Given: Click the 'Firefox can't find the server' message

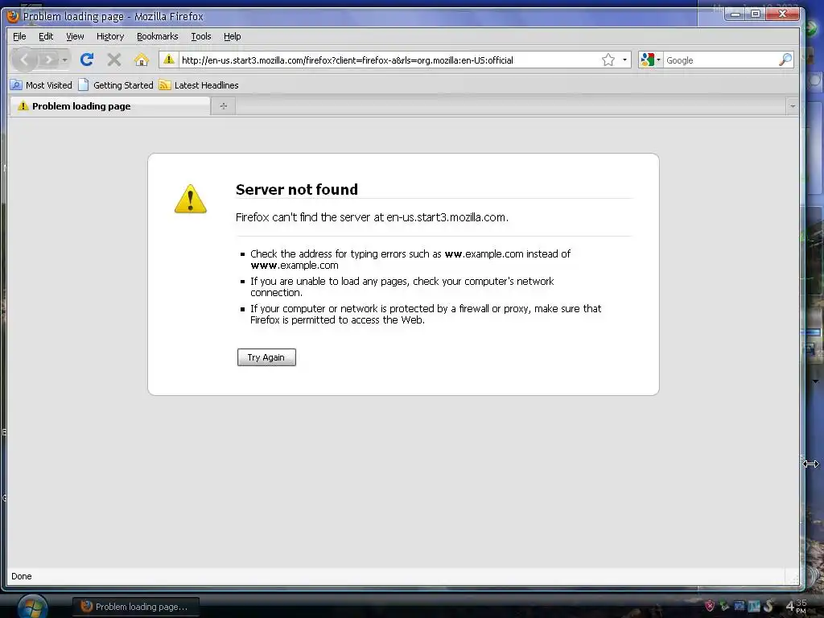Looking at the screenshot, I should tap(372, 217).
